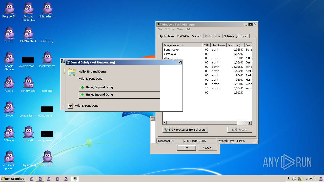Open Acrobat Reader DC desktop icon
This screenshot has width=324, height=182.
point(28,12)
